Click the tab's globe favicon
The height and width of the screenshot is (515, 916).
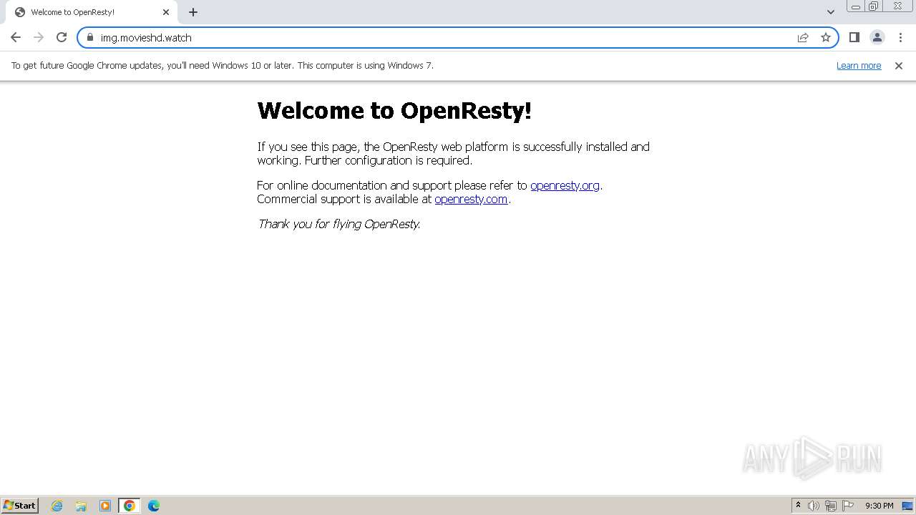tap(20, 12)
